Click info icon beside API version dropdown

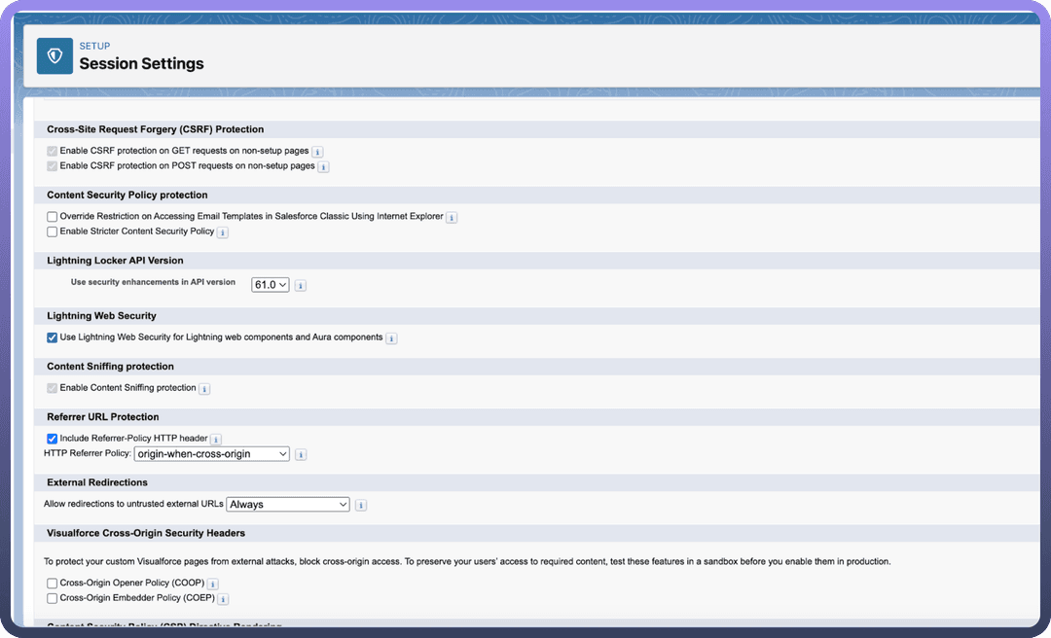(x=300, y=285)
